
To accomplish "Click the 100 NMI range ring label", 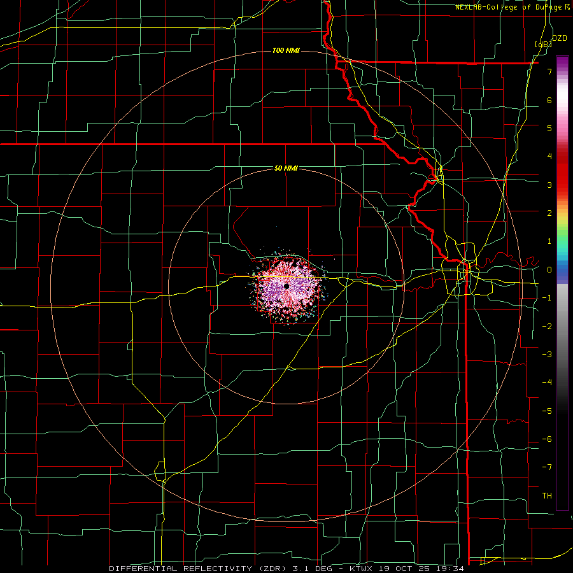I will [x=286, y=50].
